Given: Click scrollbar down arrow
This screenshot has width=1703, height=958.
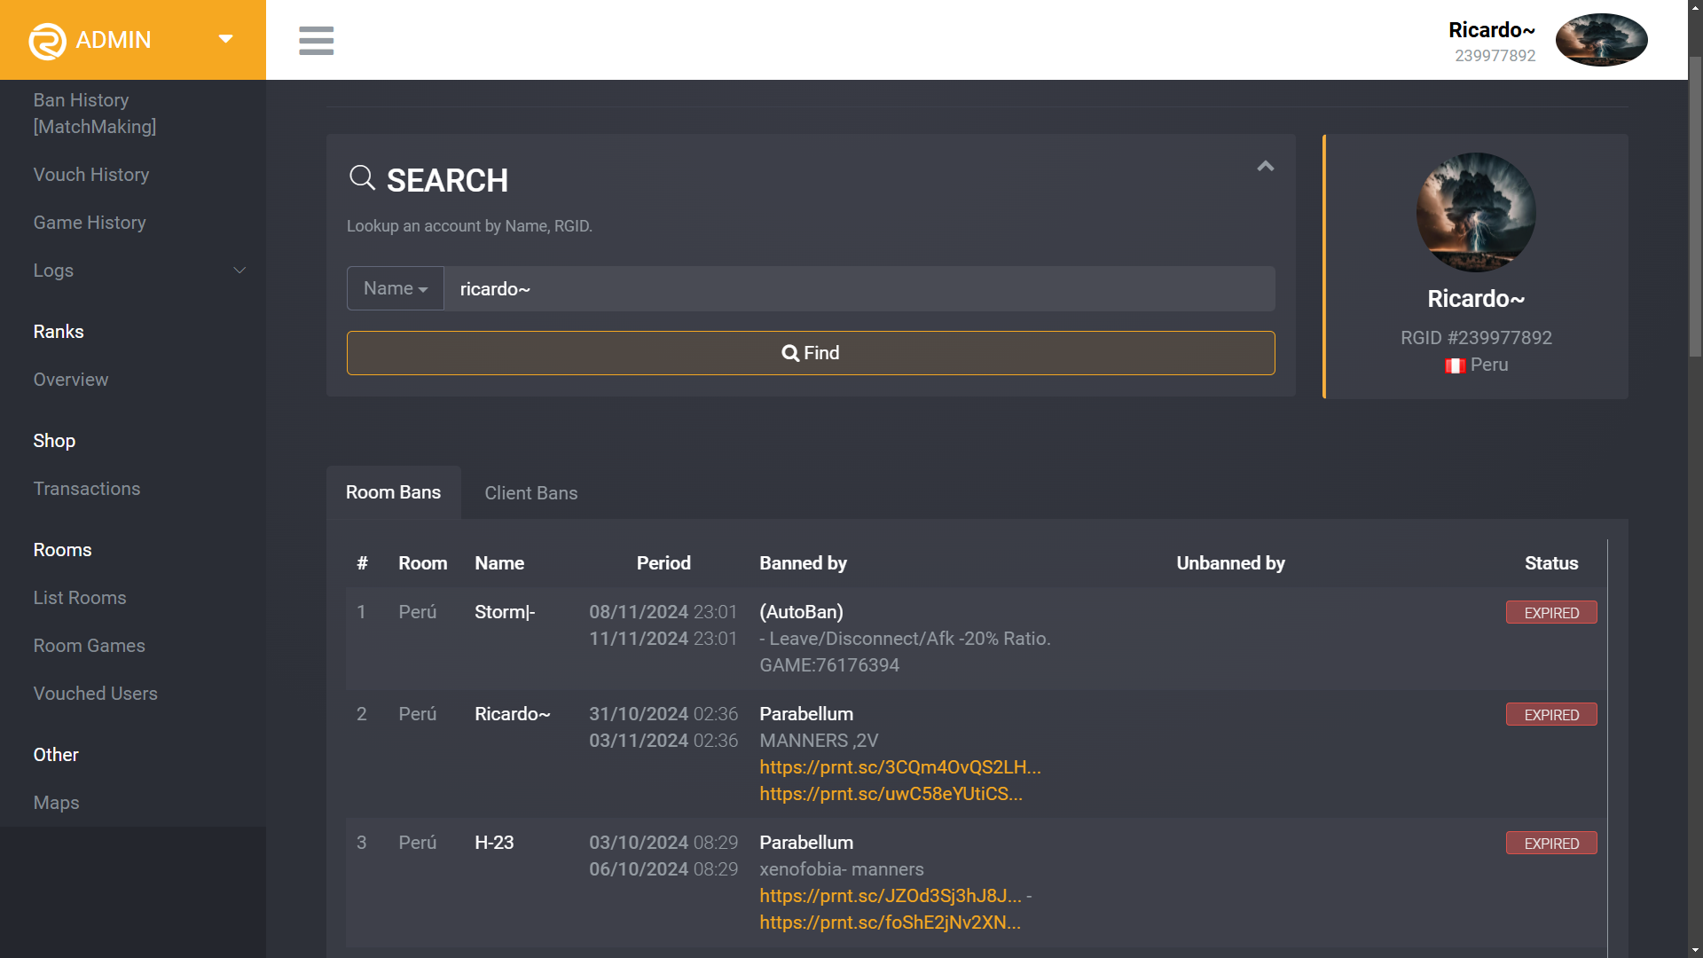Looking at the screenshot, I should [x=1695, y=950].
